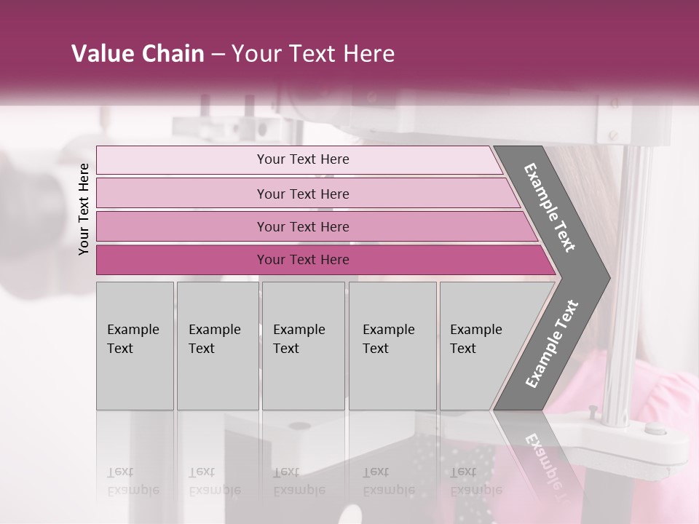699x524 pixels.
Task: Click the lower dark chevron "Example Text"
Action: point(552,344)
